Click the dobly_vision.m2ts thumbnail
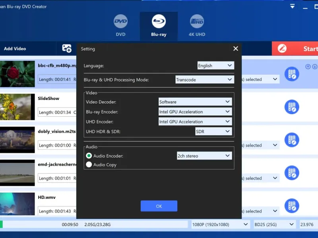318x238 pixels. coord(17,140)
